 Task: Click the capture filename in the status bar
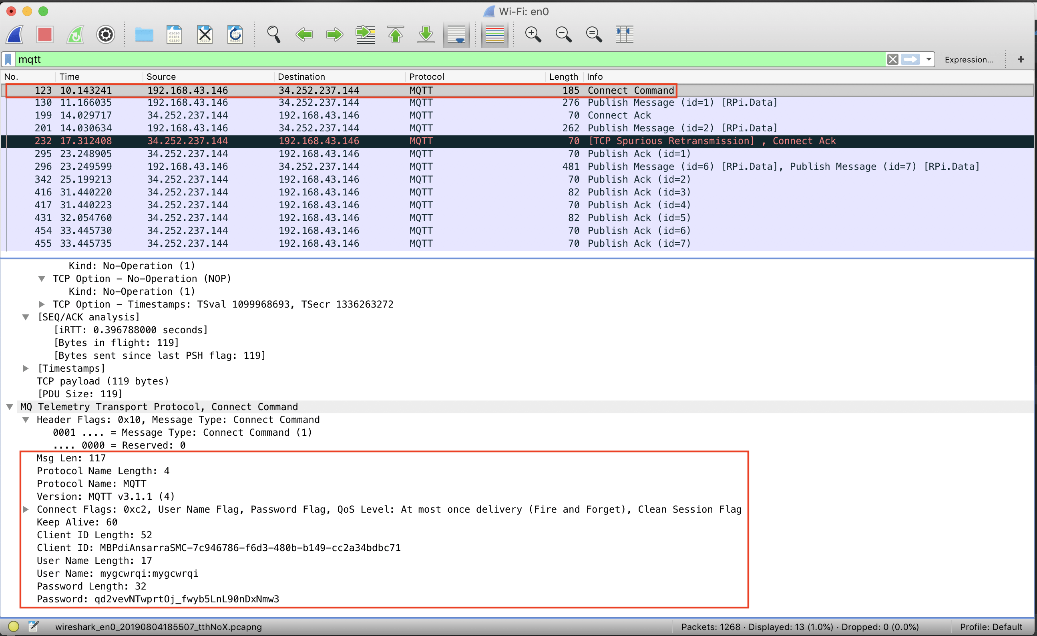pos(159,627)
